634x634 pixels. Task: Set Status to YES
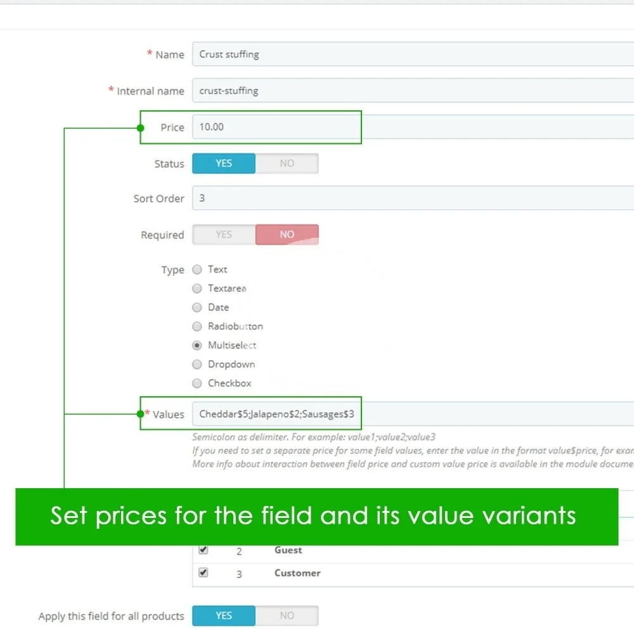pyautogui.click(x=224, y=164)
